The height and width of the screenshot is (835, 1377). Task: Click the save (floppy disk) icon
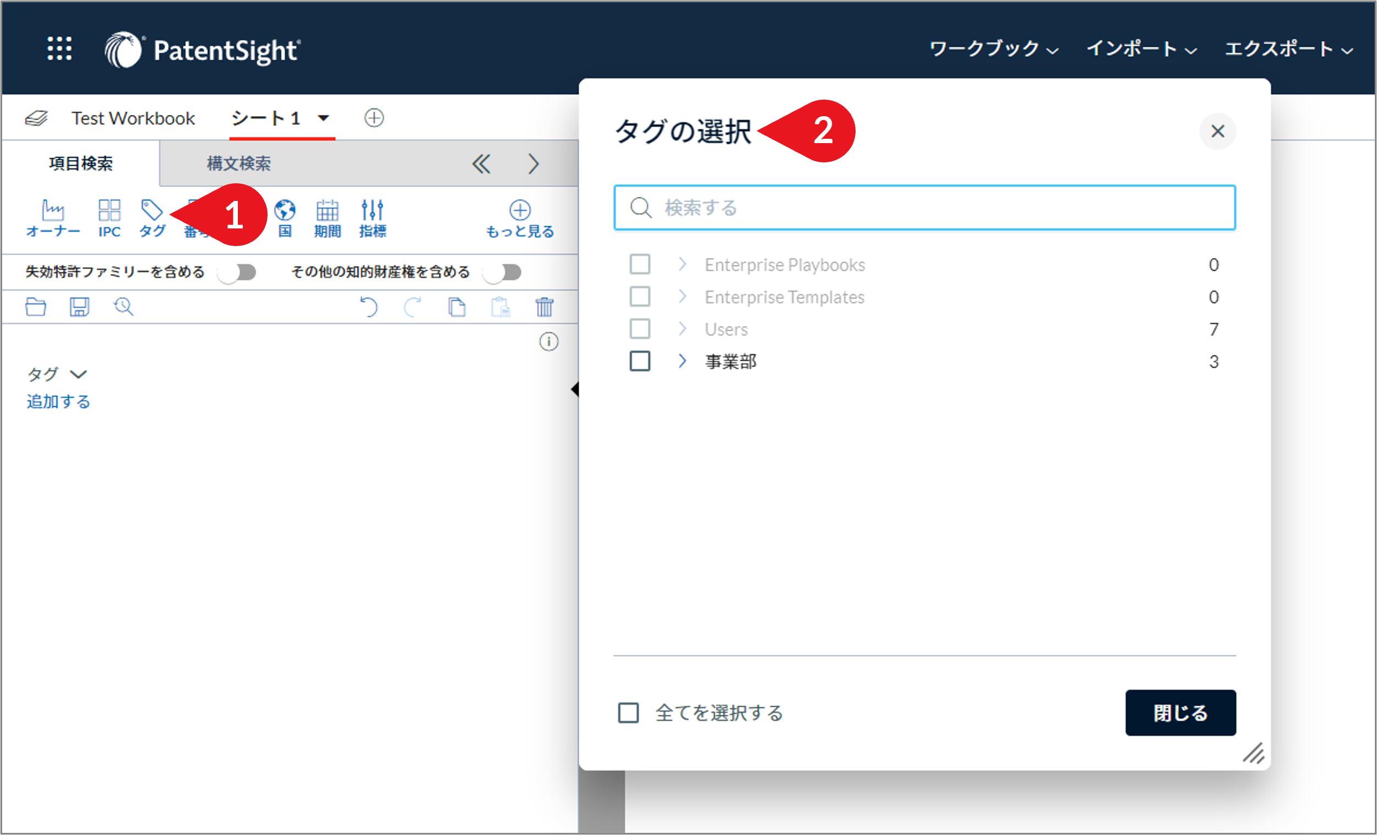(79, 307)
